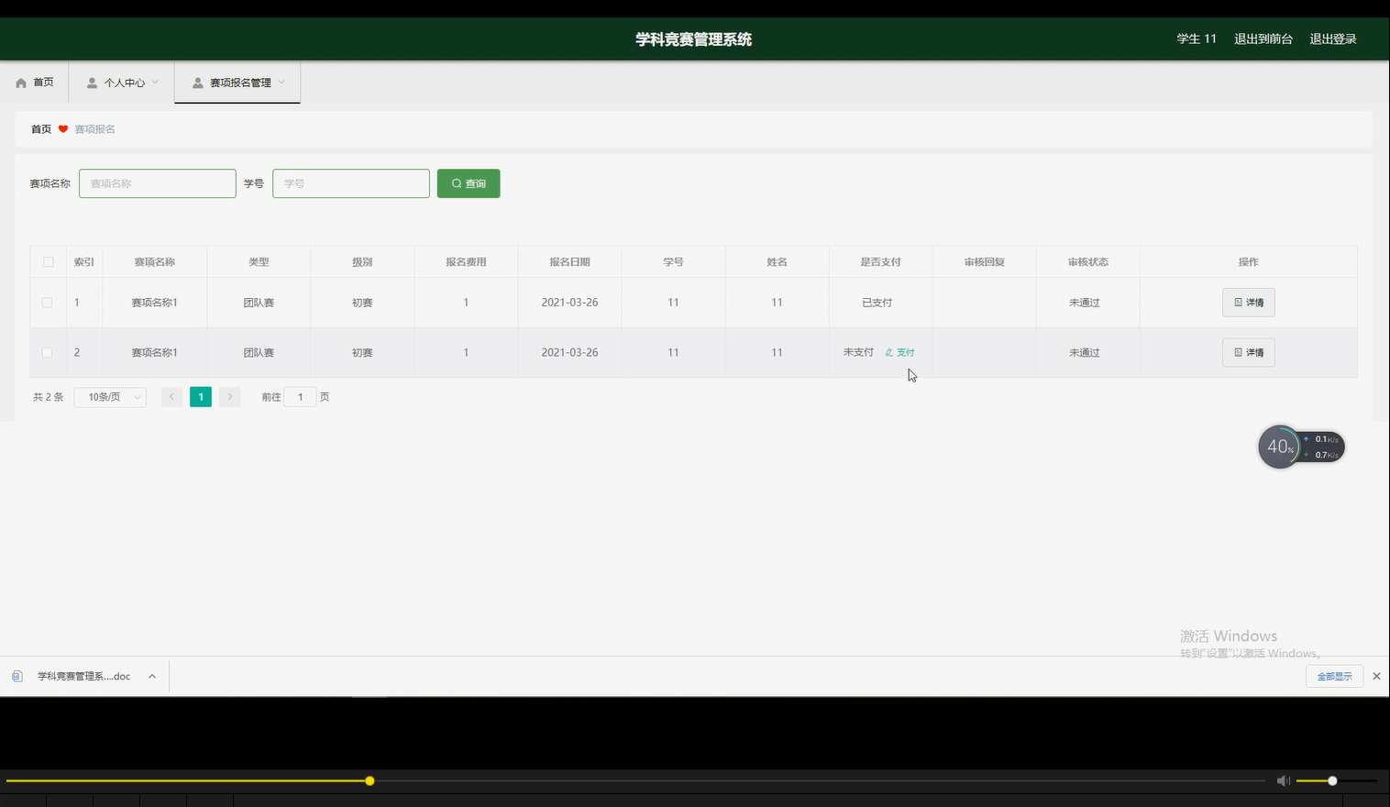The width and height of the screenshot is (1390, 807).
Task: Mute the video player speaker icon
Action: [1284, 781]
